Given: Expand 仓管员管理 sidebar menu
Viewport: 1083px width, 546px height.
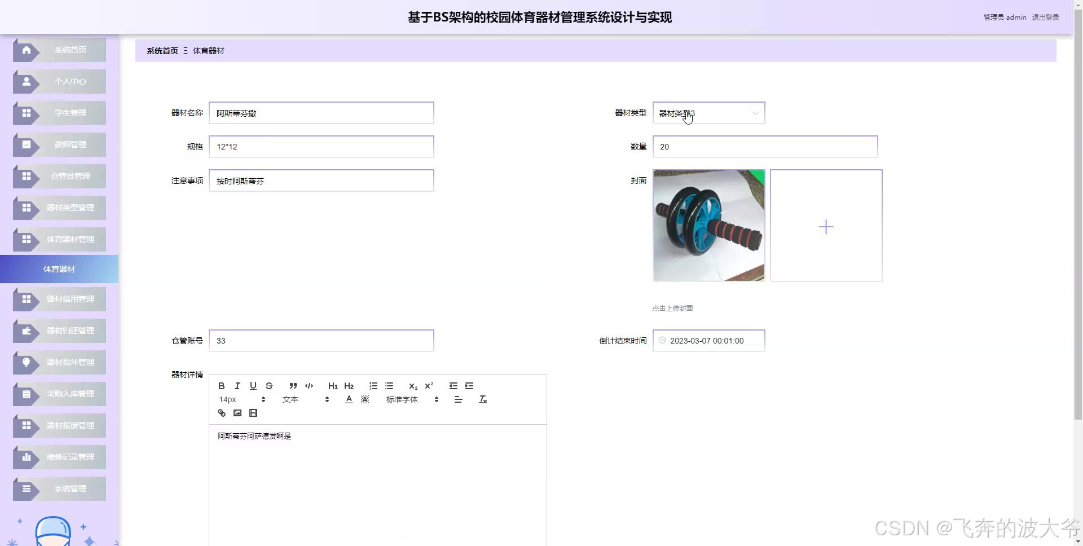Looking at the screenshot, I should (59, 176).
